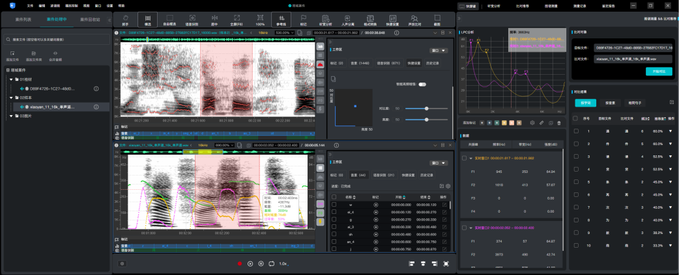The width and height of the screenshot is (679, 275).
Task: Click the 截图 screenshot tool
Action: point(437,20)
